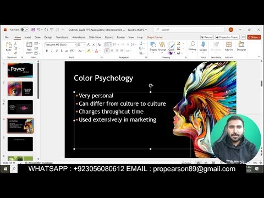The image size is (264, 198).
Task: Toggle text Shadow formatting
Action: pos(62,51)
